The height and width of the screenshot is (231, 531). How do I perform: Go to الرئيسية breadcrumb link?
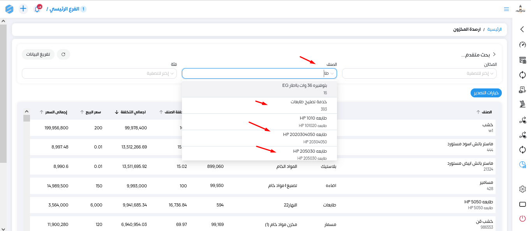click(494, 30)
